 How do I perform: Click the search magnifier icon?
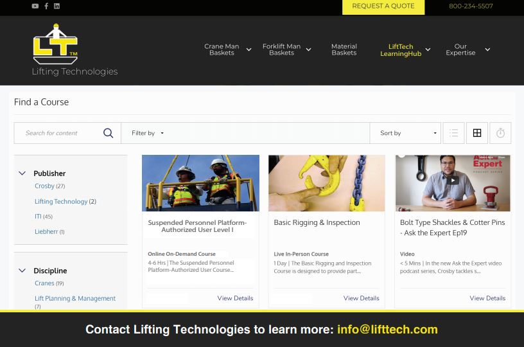pos(108,133)
